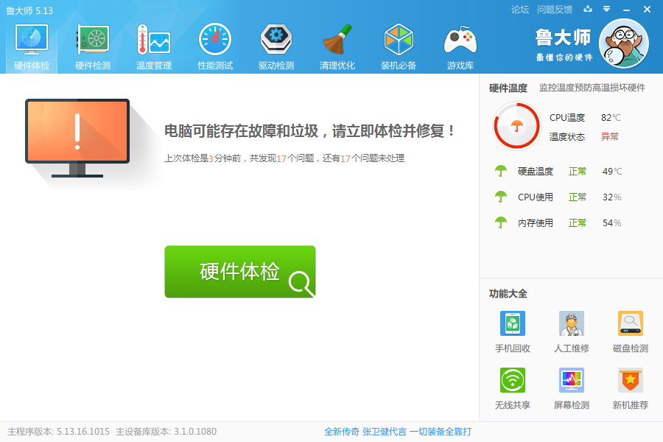Click the CPU使用 umbrella icon

[x=501, y=197]
